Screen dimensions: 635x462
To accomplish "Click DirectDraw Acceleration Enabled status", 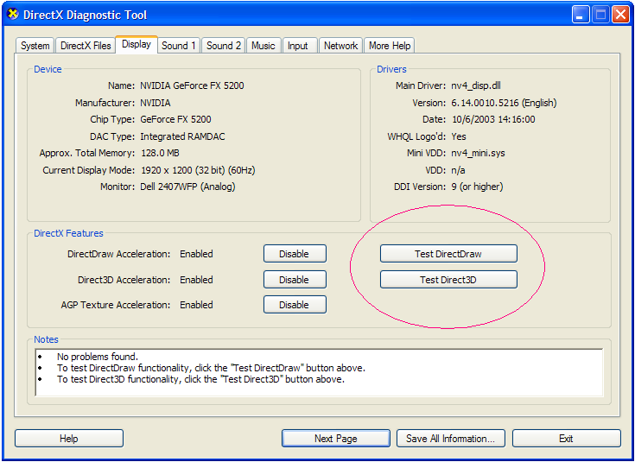I will pos(196,254).
